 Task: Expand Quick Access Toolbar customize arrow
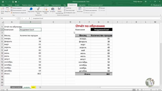pyautogui.click(x=19, y=2)
